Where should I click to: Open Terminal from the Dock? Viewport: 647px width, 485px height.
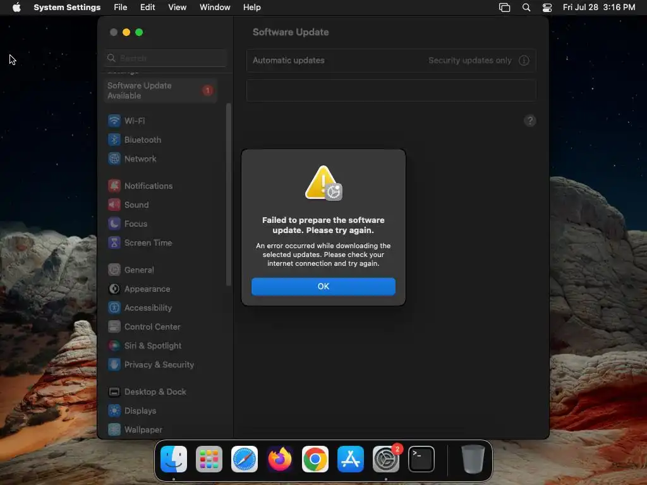(x=421, y=459)
